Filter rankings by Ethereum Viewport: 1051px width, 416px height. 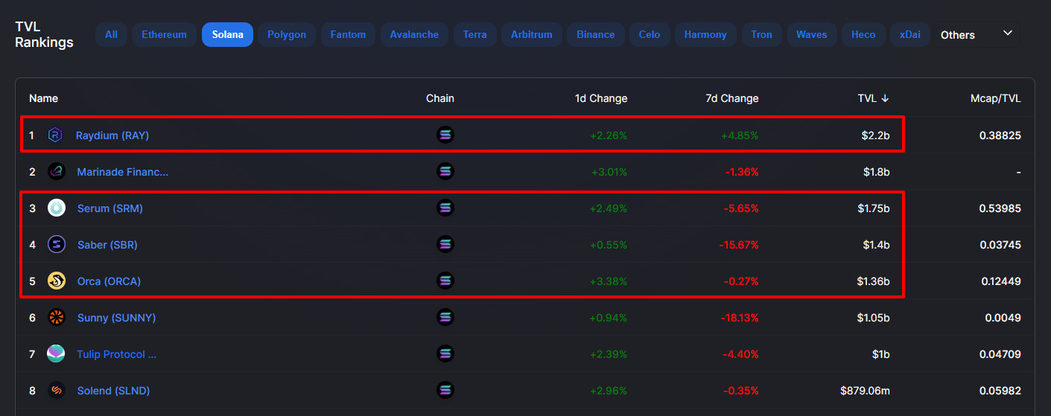165,34
